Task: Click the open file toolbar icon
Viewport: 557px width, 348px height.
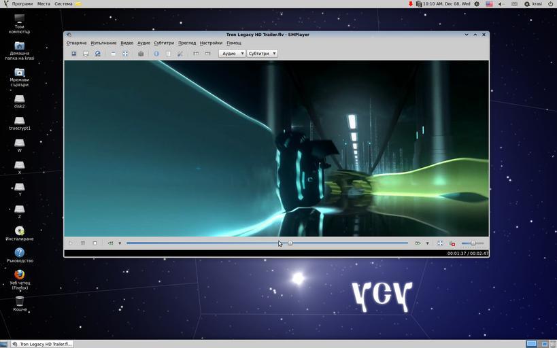Action: [74, 54]
